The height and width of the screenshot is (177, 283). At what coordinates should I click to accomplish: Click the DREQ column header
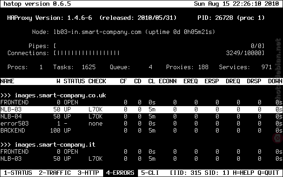tap(233, 81)
